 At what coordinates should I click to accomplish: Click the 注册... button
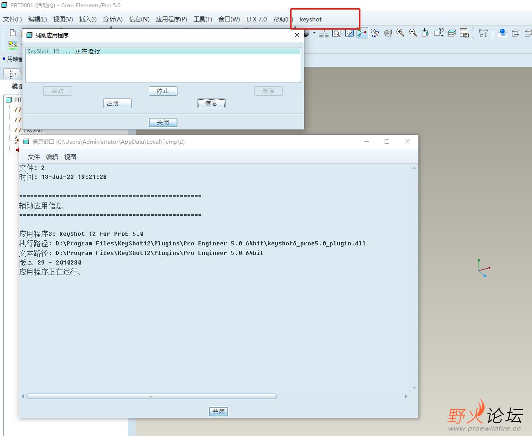[117, 103]
